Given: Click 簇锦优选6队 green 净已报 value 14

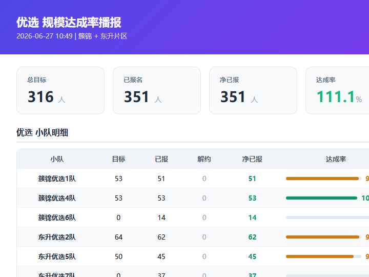Looking at the screenshot, I should coord(252,217).
